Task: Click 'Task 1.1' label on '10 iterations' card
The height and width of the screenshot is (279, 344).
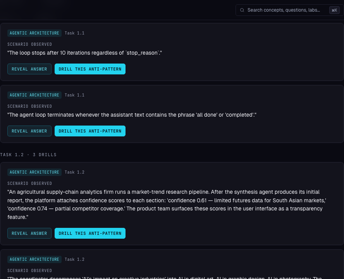Action: click(x=75, y=33)
